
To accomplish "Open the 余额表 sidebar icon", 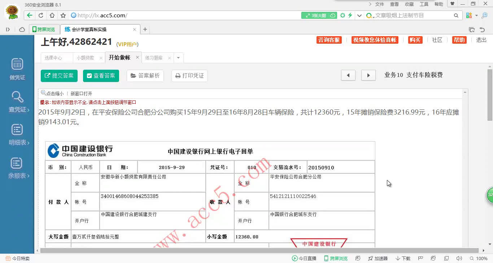I will [17, 167].
